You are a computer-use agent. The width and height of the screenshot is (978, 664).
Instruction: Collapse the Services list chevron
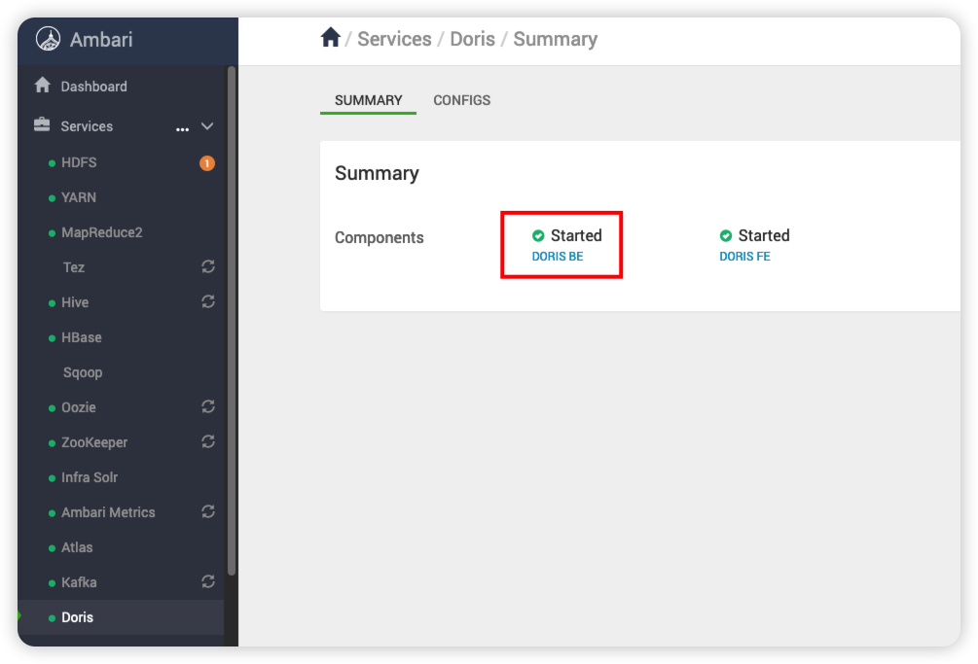207,126
